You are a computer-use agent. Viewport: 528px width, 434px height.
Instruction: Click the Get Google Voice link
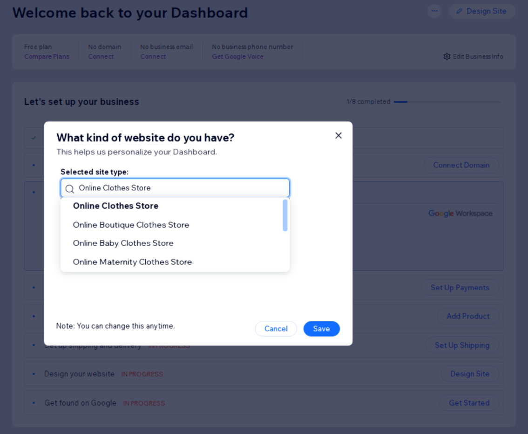(x=237, y=57)
